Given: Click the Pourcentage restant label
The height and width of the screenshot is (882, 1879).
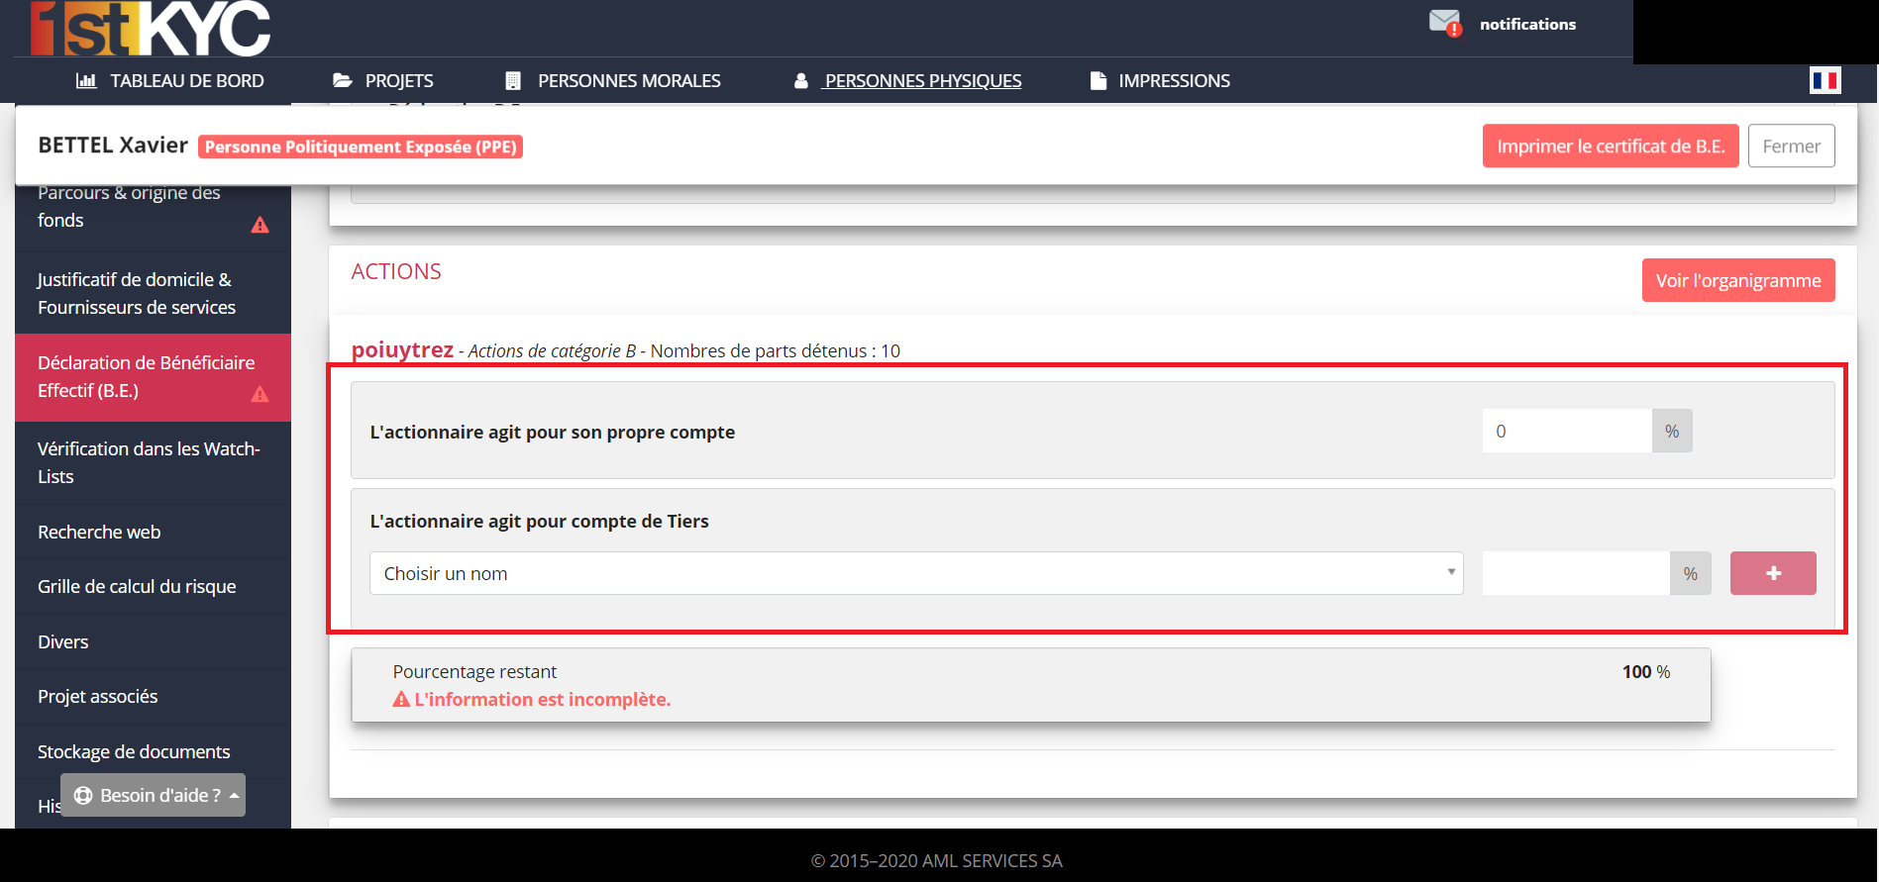Looking at the screenshot, I should coord(474,671).
